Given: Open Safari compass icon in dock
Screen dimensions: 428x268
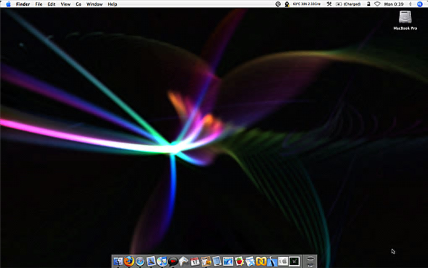Looking at the screenshot, I should (140, 261).
